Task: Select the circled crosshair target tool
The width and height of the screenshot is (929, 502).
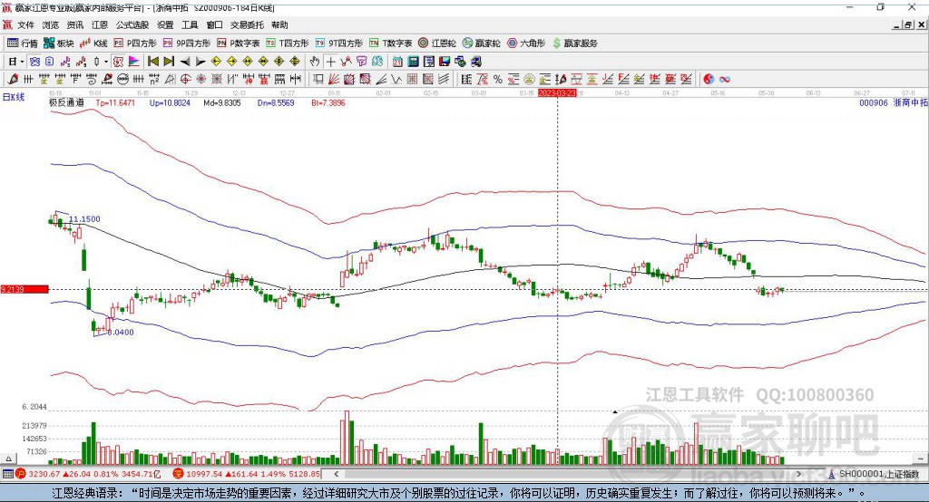Action: tap(185, 79)
